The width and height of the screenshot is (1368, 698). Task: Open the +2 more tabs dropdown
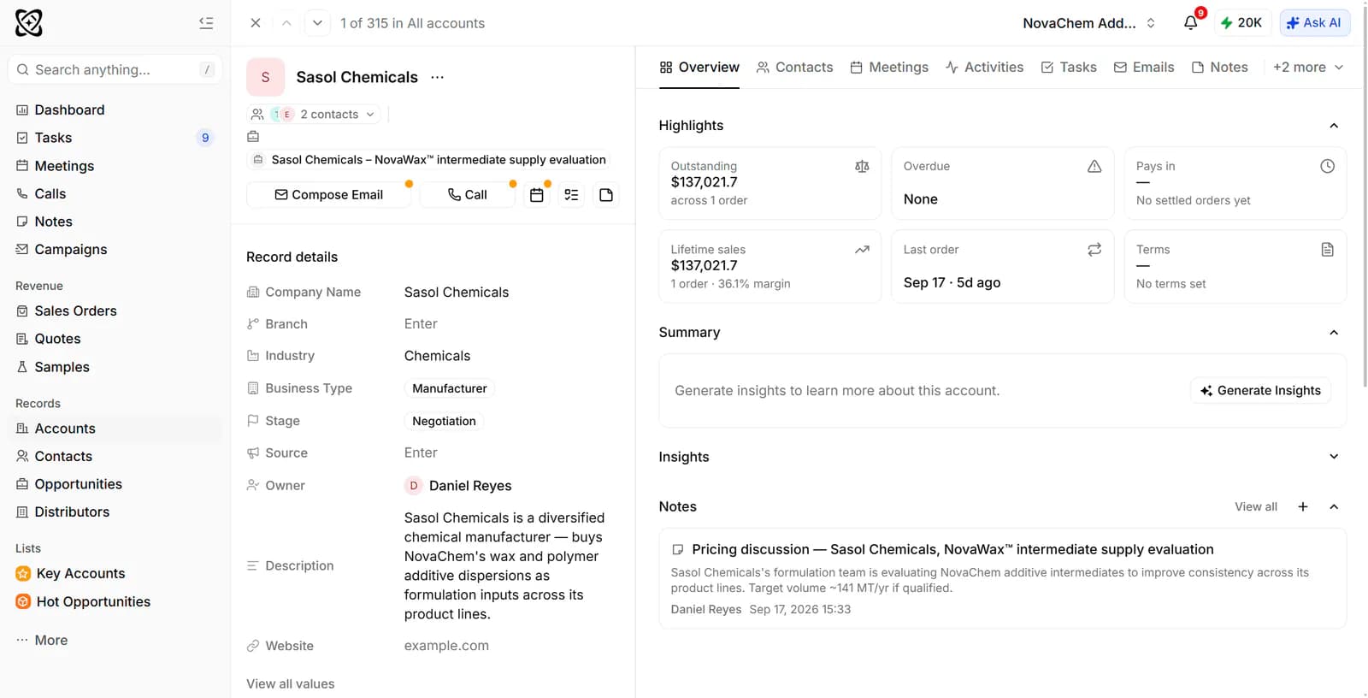[1308, 67]
